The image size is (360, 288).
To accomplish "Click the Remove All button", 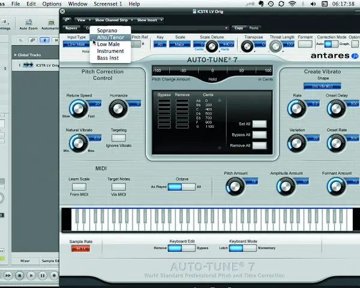I will (x=259, y=145).
